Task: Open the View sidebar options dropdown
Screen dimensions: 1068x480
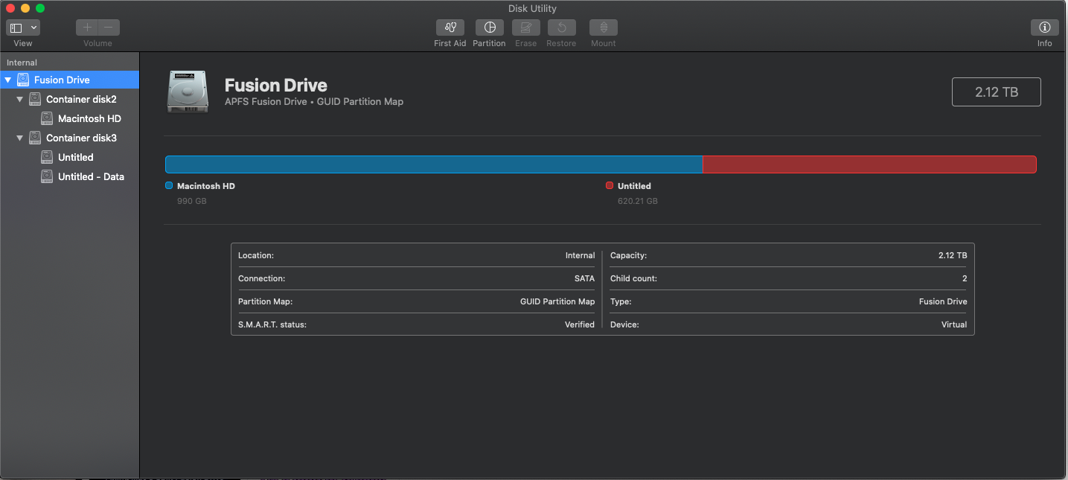Action: point(23,28)
